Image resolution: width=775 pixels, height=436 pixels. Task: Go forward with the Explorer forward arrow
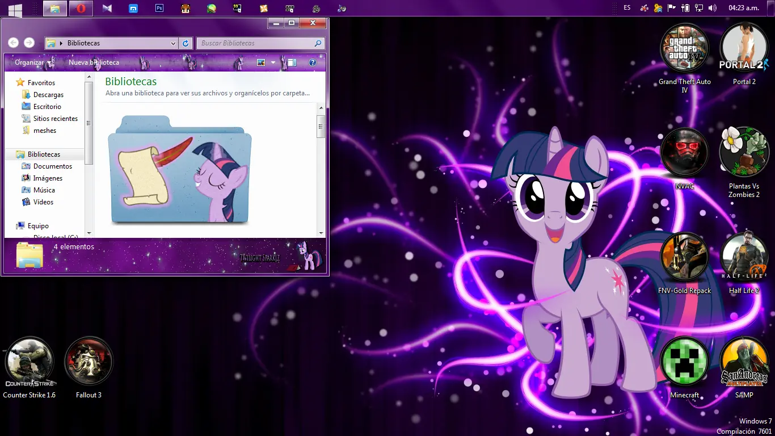pos(30,43)
